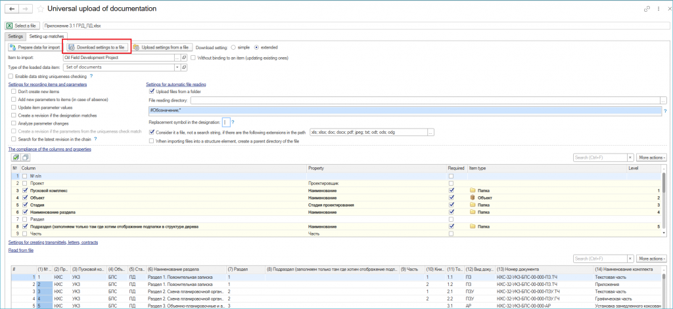Image resolution: width=673 pixels, height=309 pixels.
Task: Click the check-all icon above the columns table
Action: pyautogui.click(x=15, y=157)
